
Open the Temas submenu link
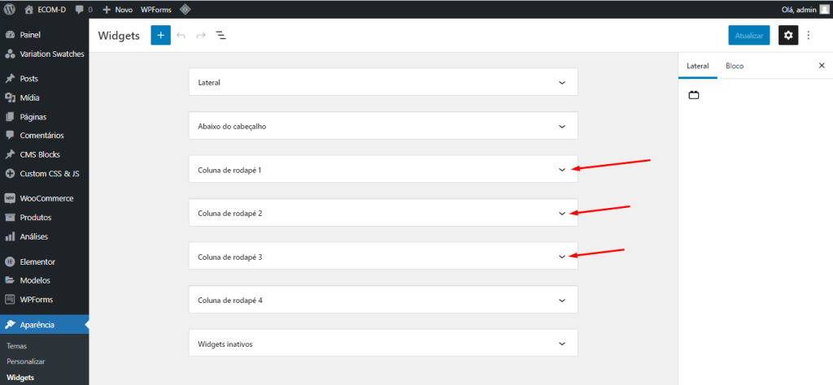(x=16, y=346)
